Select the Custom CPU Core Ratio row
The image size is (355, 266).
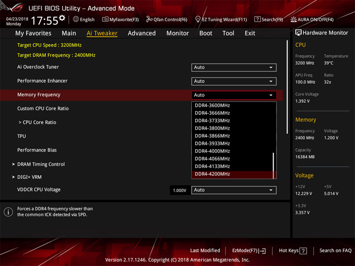click(x=43, y=108)
